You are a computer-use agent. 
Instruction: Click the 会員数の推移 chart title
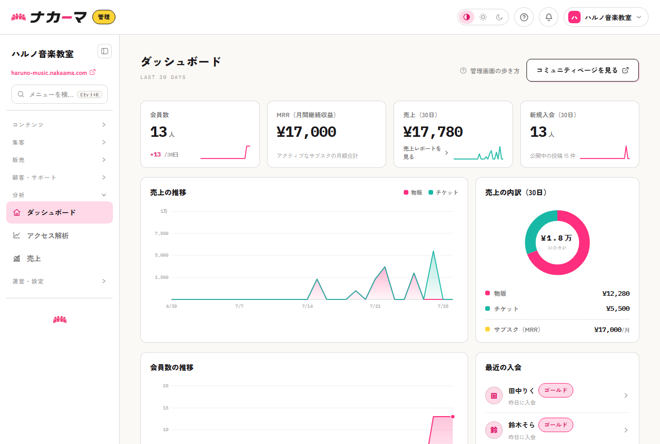click(172, 368)
